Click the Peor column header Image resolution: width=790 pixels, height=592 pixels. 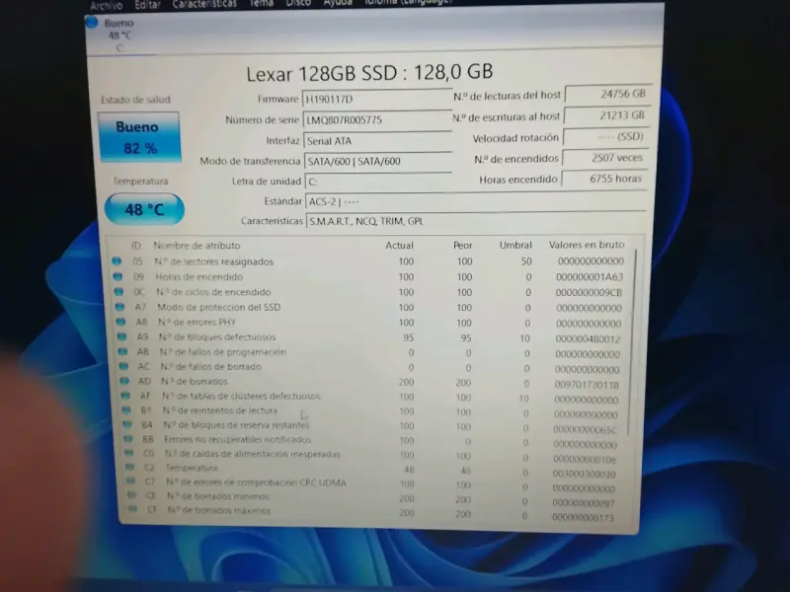point(462,246)
